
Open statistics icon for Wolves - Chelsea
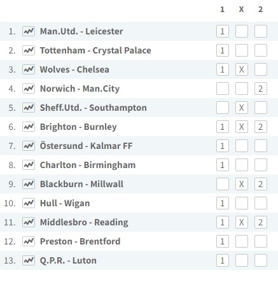click(29, 69)
